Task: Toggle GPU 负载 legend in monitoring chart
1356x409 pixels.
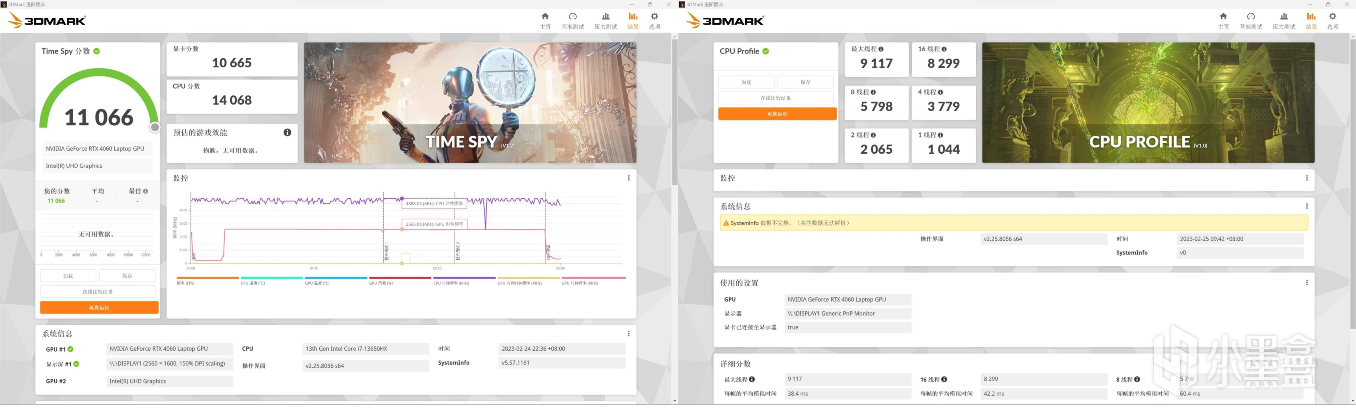Action: (x=381, y=283)
